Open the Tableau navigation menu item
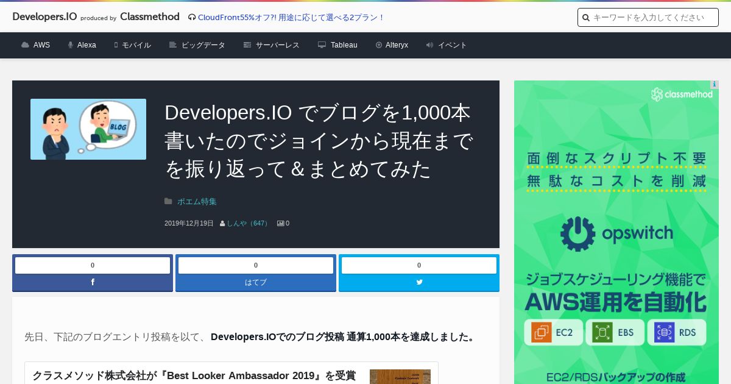This screenshot has height=384, width=731. coord(344,45)
